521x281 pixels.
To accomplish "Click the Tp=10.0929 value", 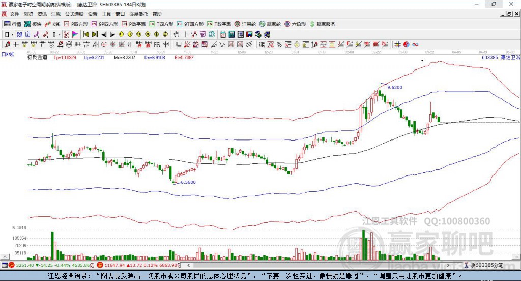I will coord(65,57).
